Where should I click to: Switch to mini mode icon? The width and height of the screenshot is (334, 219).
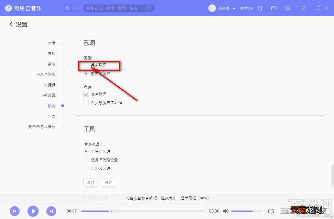304,8
